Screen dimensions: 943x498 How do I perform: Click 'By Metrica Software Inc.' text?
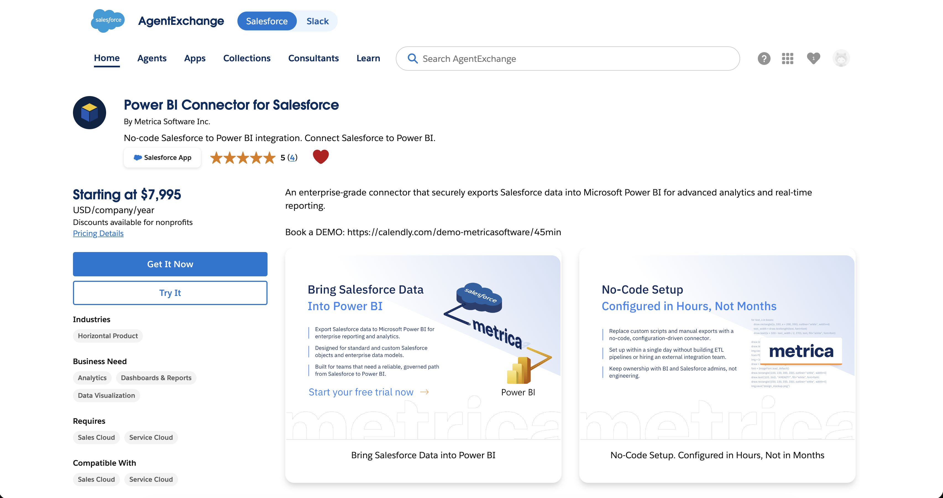[167, 121]
